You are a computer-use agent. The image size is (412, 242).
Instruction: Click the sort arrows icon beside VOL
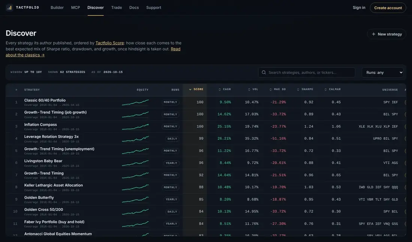249,90
